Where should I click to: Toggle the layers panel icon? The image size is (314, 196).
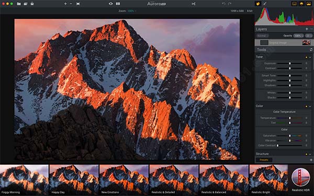[301, 4]
